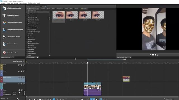Viewport: 179px width, 100px height.
Task: Select Generador de máscaras effect
Action: (34, 24)
